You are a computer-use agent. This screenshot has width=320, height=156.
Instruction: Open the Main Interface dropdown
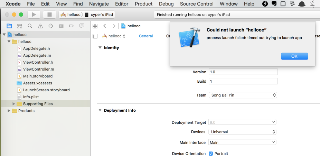[243, 143]
